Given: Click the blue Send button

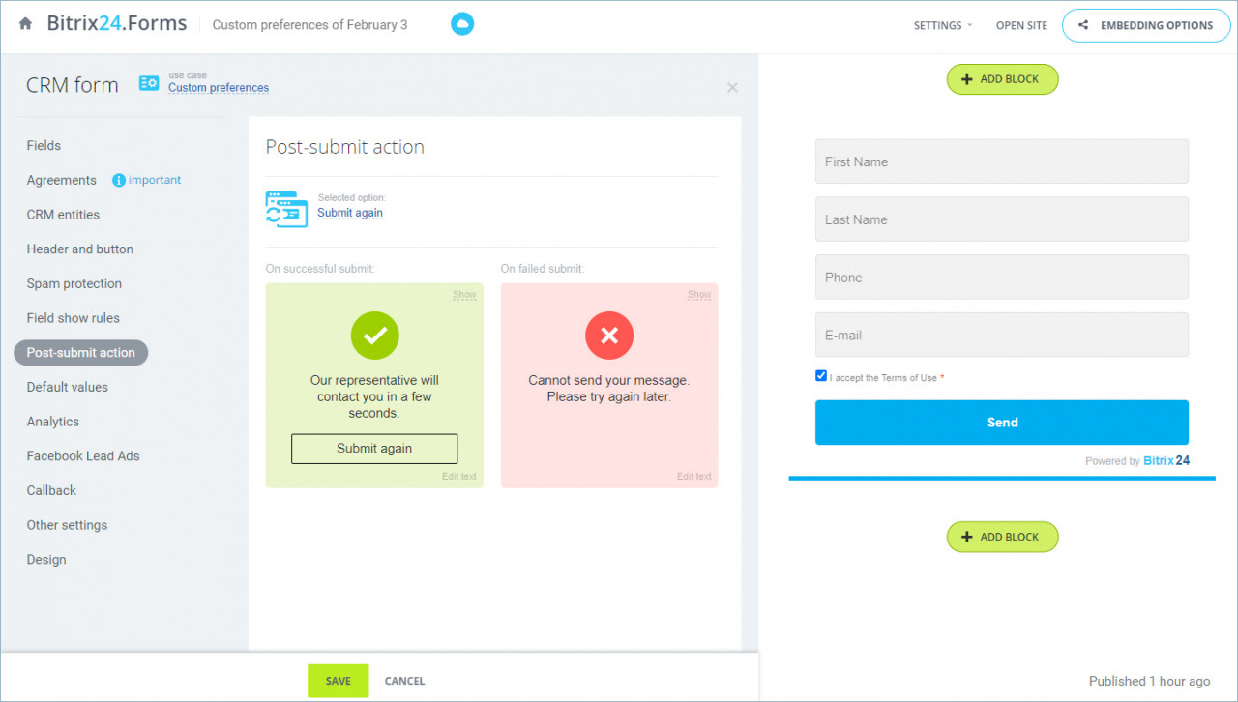Looking at the screenshot, I should (1002, 423).
